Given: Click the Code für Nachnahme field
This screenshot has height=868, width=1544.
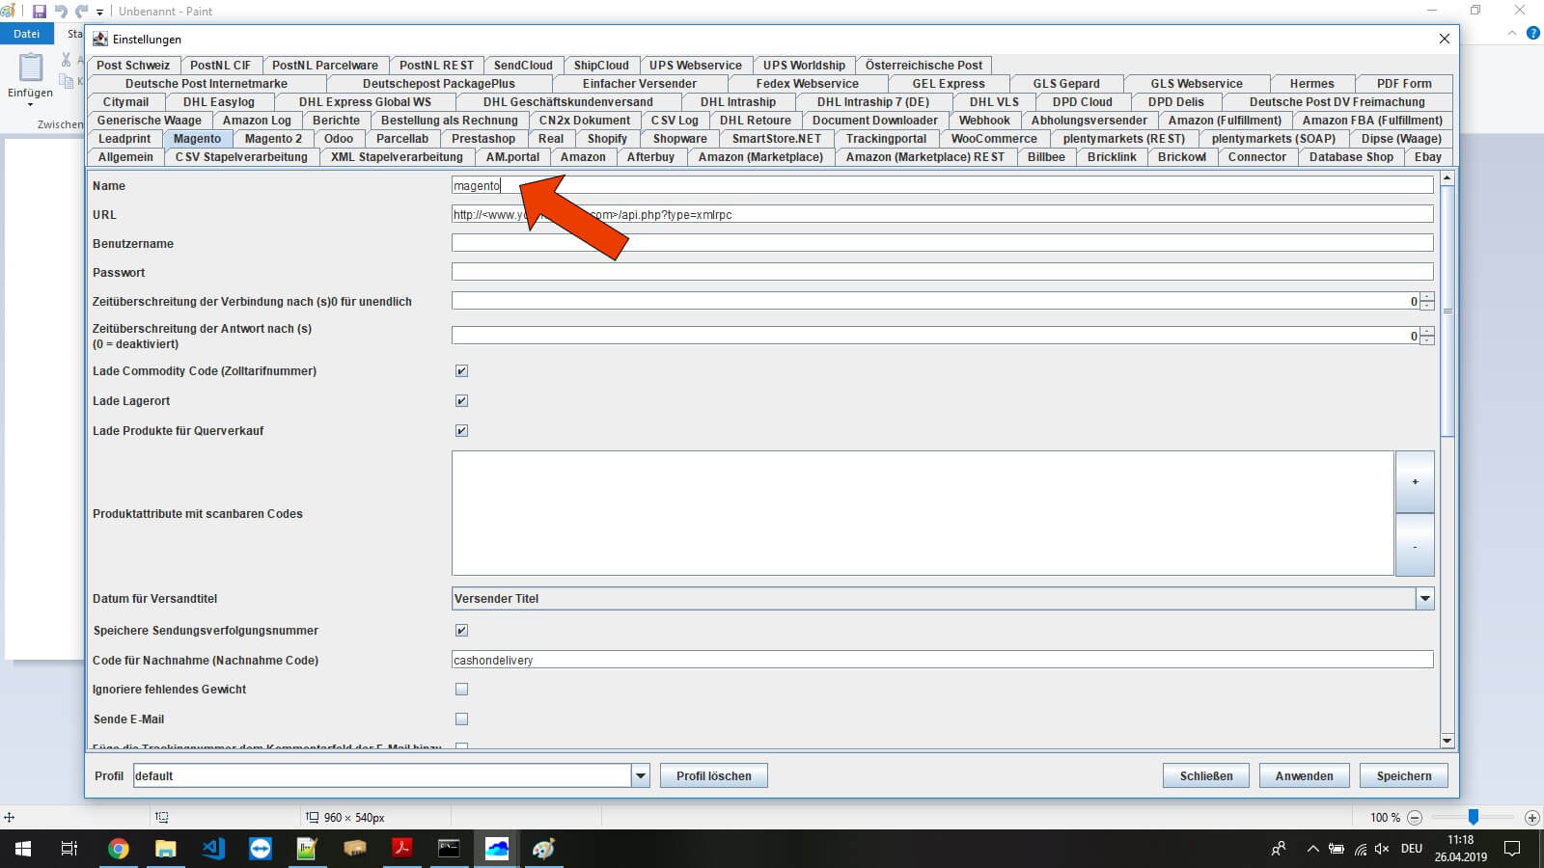Looking at the screenshot, I should point(942,660).
